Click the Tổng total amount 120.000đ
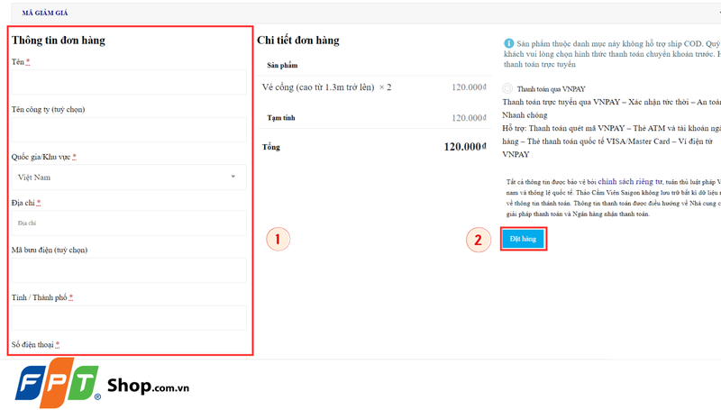The height and width of the screenshot is (410, 721). (x=465, y=147)
